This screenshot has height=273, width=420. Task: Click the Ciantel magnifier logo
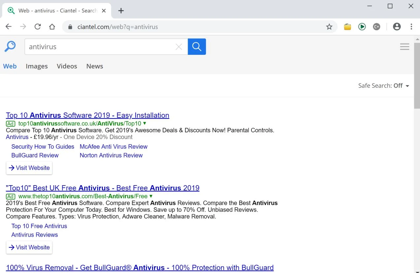(10, 47)
